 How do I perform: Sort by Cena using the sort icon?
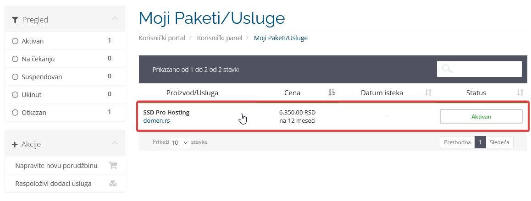(332, 92)
